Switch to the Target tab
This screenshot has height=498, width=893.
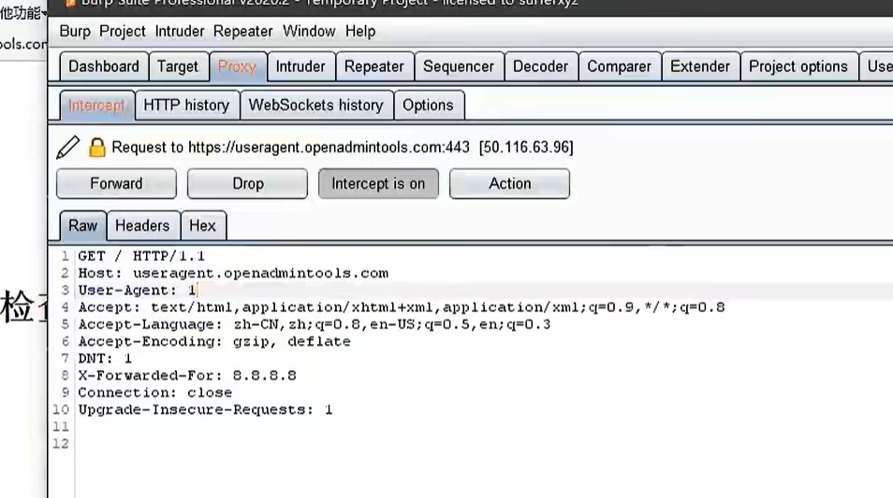178,66
